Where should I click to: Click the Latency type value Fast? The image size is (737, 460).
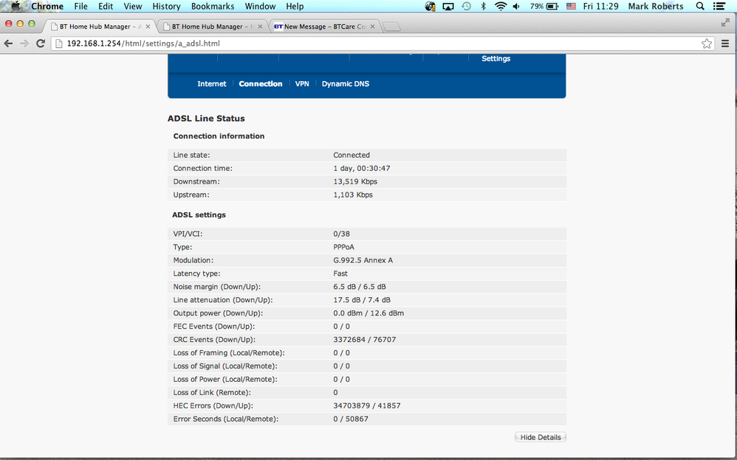tap(340, 273)
